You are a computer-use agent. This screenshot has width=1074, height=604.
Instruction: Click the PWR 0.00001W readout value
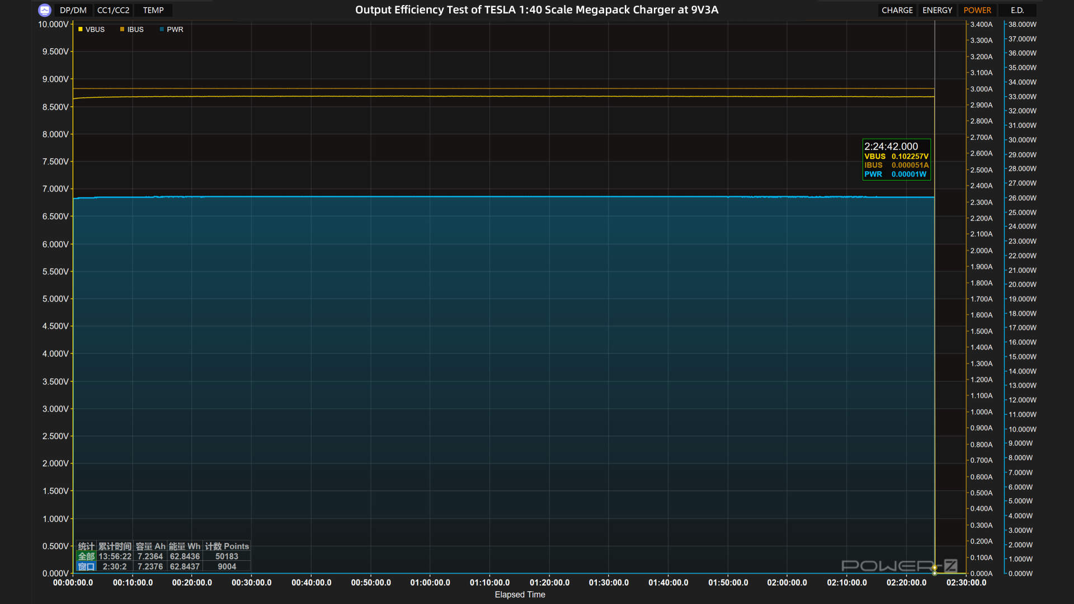pyautogui.click(x=909, y=174)
